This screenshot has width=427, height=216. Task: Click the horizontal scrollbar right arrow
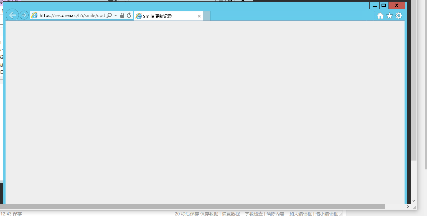(x=408, y=207)
